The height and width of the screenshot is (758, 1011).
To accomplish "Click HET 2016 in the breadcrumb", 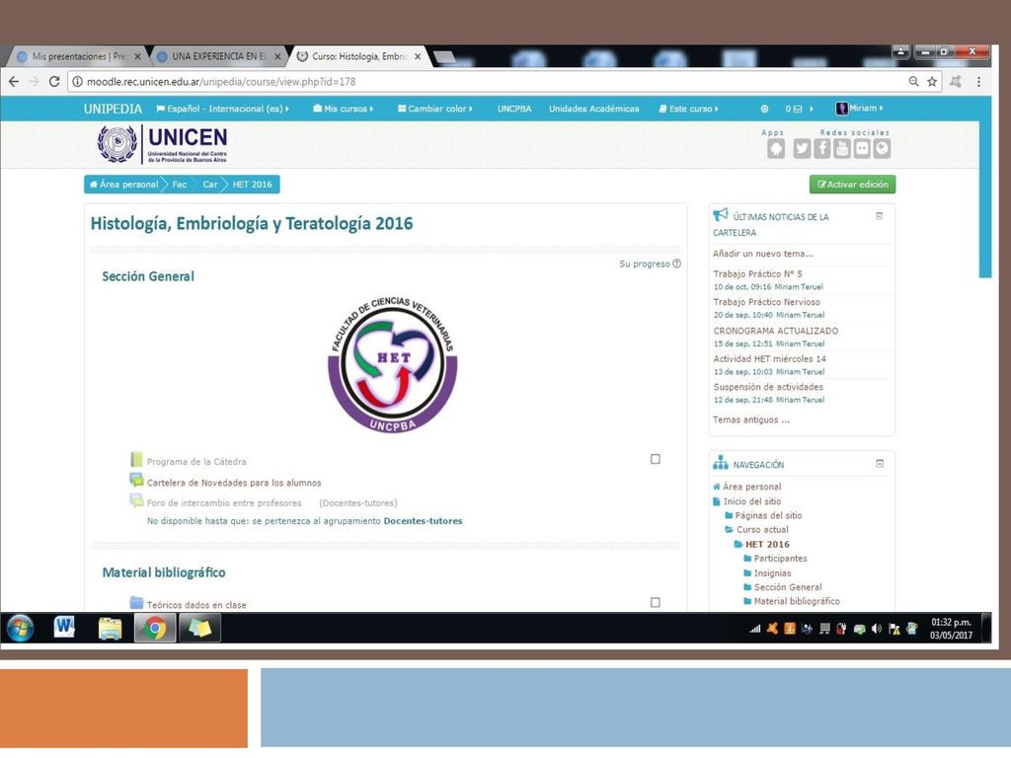I will point(252,185).
